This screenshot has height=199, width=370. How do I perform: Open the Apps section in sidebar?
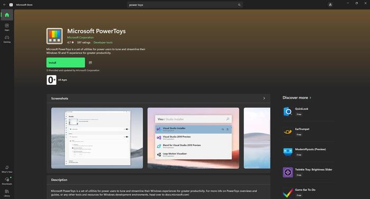pos(7,27)
